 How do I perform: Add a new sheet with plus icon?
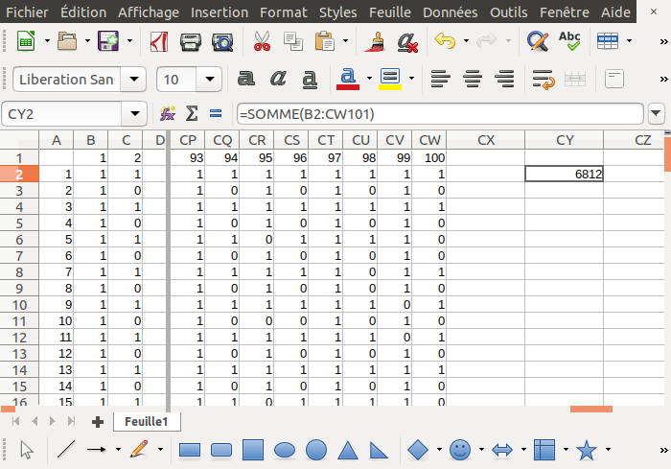click(x=97, y=422)
